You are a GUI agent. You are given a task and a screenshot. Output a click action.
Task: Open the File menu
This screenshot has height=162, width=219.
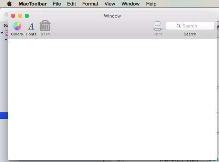(57, 4)
